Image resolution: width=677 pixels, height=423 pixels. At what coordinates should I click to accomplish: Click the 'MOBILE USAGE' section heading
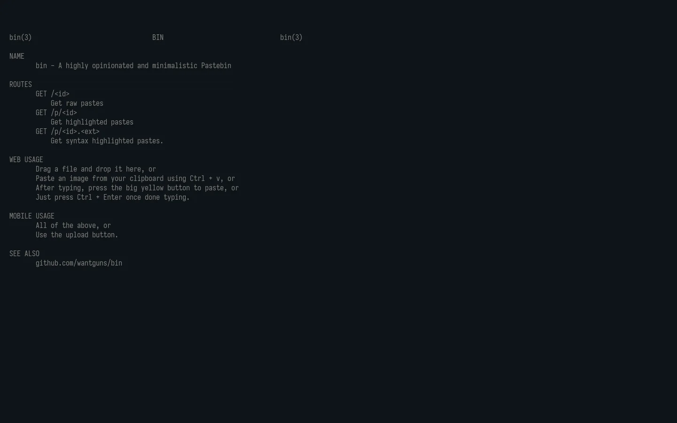pos(32,216)
